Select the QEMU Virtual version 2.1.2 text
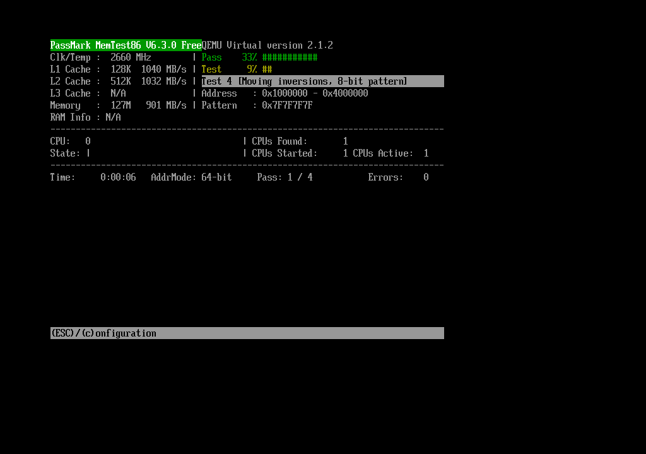The width and height of the screenshot is (646, 454). pos(267,45)
